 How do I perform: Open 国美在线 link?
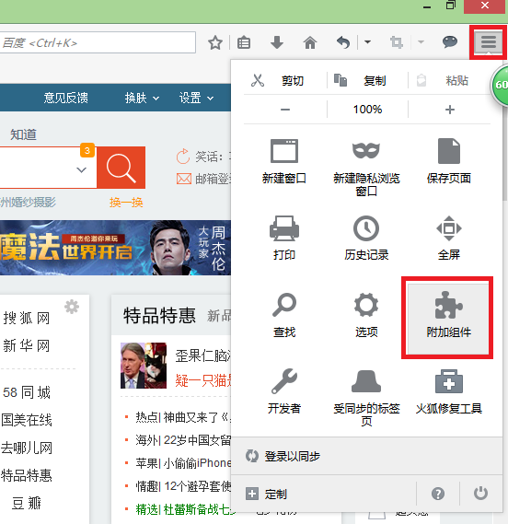tap(27, 420)
